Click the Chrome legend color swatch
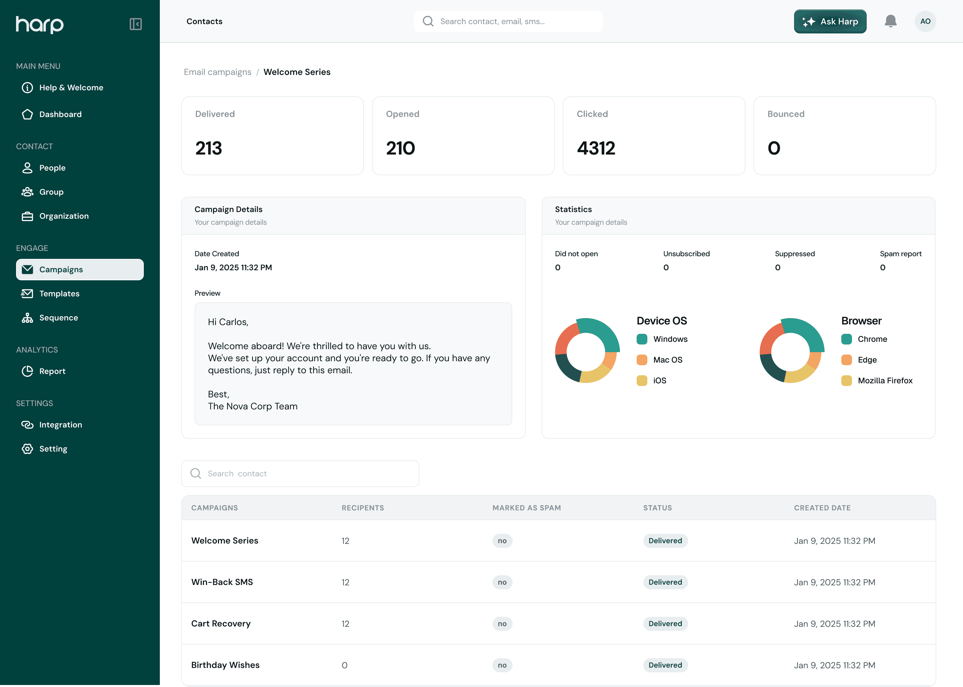The height and width of the screenshot is (687, 963). click(846, 339)
